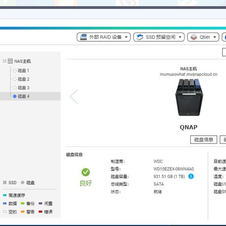Click the SSD over-provisioning icon

[140, 37]
